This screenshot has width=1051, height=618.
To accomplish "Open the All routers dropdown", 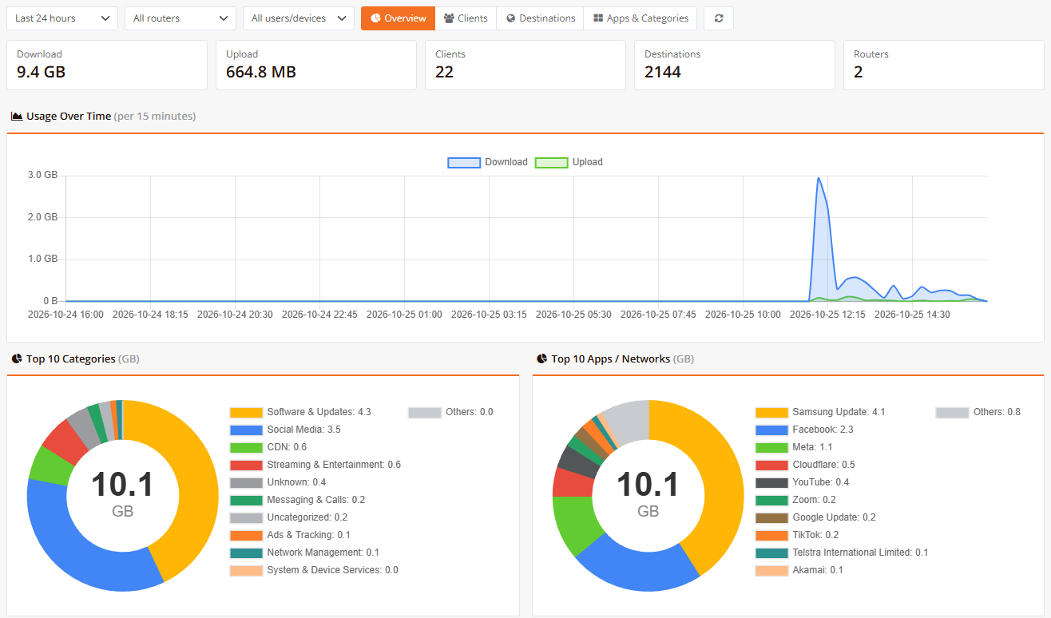I will coord(180,18).
